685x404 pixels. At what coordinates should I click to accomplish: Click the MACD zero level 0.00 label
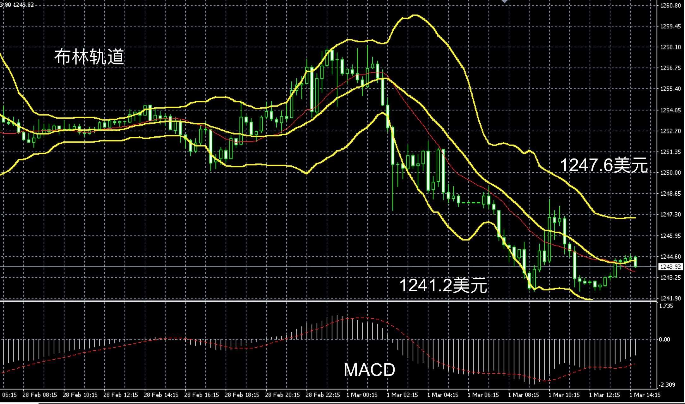point(664,339)
